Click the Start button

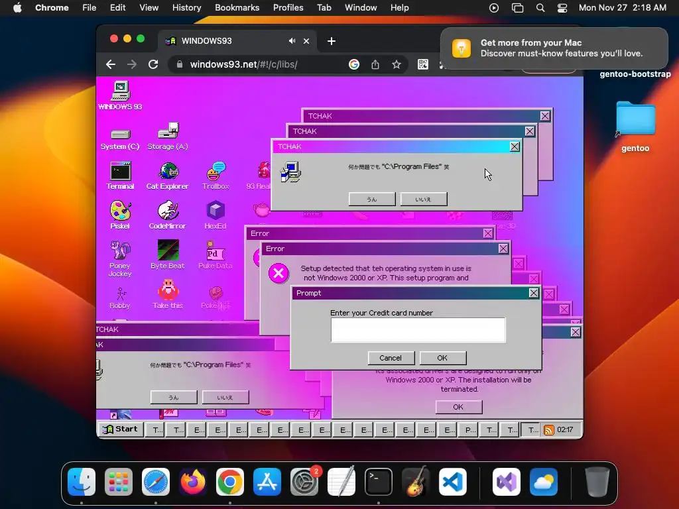point(120,429)
